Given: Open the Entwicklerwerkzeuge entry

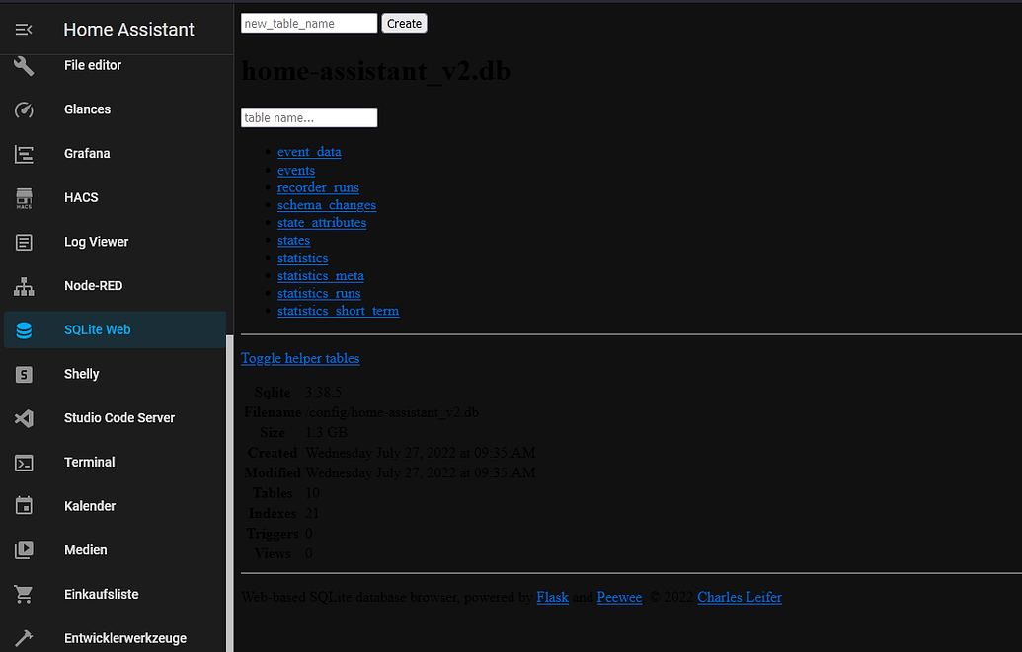Looking at the screenshot, I should point(124,638).
